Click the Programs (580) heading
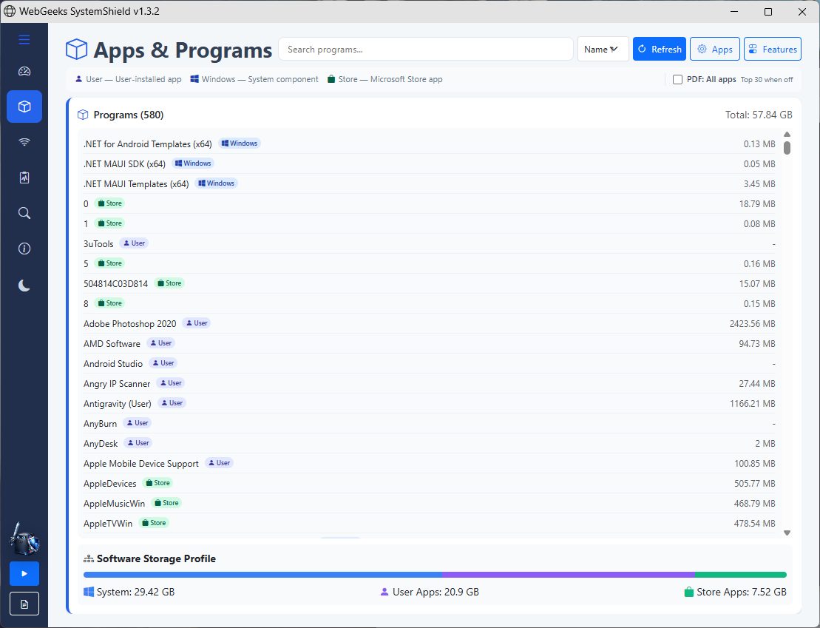The width and height of the screenshot is (820, 628). point(129,115)
